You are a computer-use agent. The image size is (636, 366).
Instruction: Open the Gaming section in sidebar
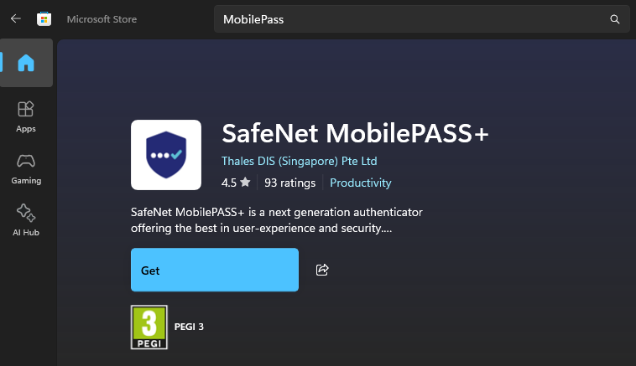26,168
